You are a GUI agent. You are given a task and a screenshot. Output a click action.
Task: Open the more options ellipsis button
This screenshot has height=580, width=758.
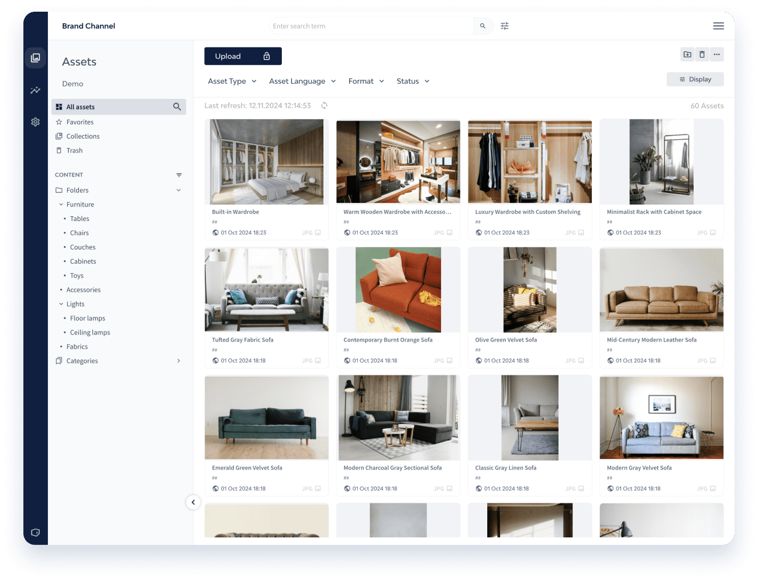[716, 54]
